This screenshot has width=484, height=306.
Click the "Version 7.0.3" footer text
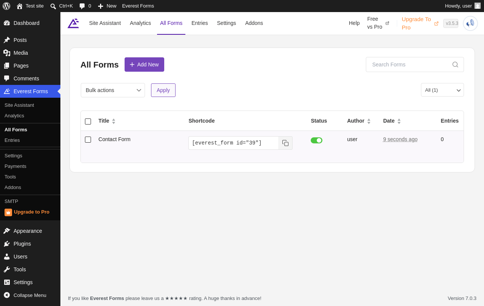(x=462, y=298)
